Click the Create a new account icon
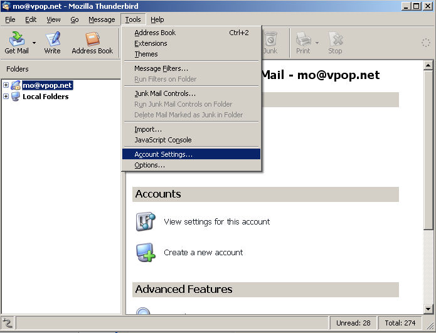This screenshot has height=333, width=436. tap(146, 252)
